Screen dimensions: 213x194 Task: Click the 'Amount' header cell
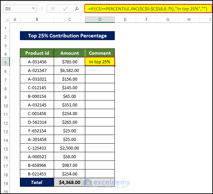tap(70, 53)
